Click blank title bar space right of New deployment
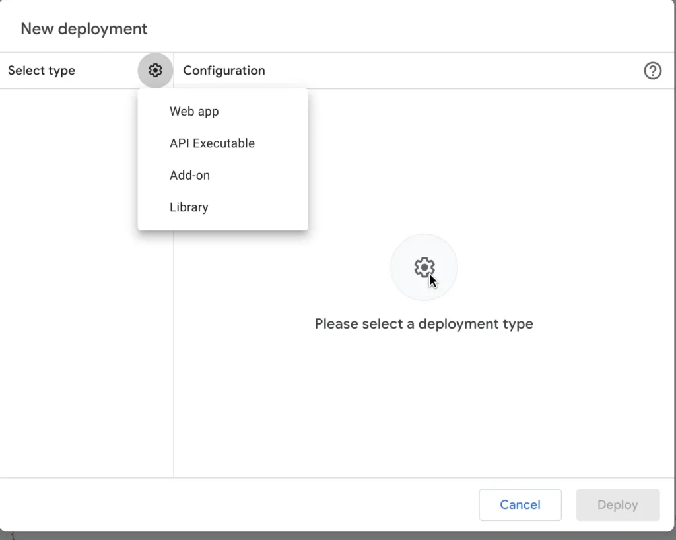This screenshot has width=676, height=540. click(396, 29)
